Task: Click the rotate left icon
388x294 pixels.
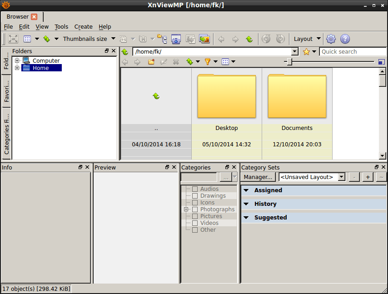Action: click(266, 39)
